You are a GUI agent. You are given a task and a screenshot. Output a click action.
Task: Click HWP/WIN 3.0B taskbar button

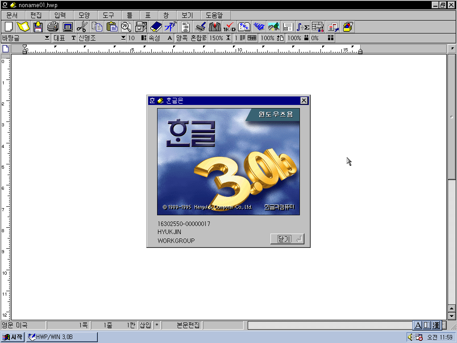[x=62, y=337]
